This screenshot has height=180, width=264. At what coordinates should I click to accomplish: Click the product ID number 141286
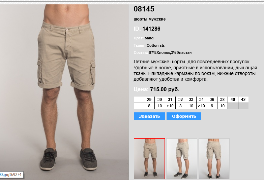(x=151, y=29)
